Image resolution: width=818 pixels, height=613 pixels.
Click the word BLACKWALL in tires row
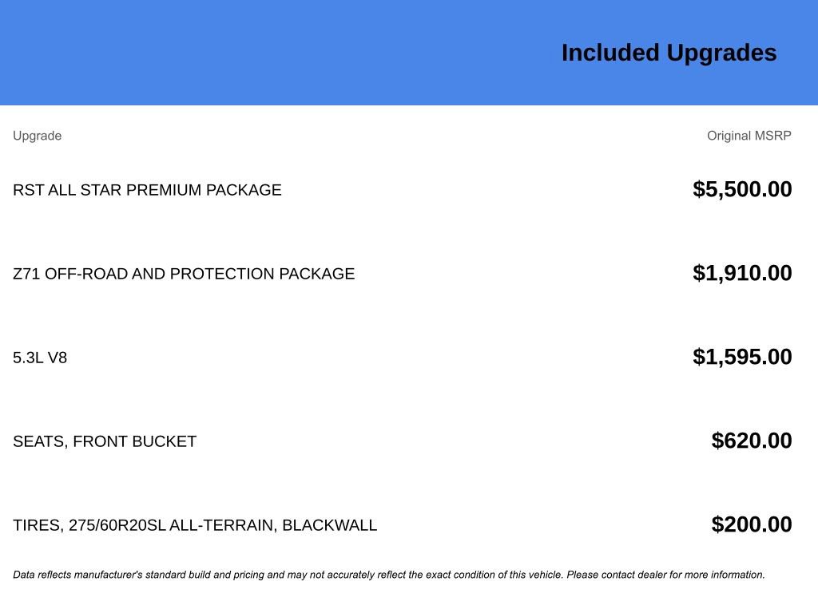pos(330,525)
